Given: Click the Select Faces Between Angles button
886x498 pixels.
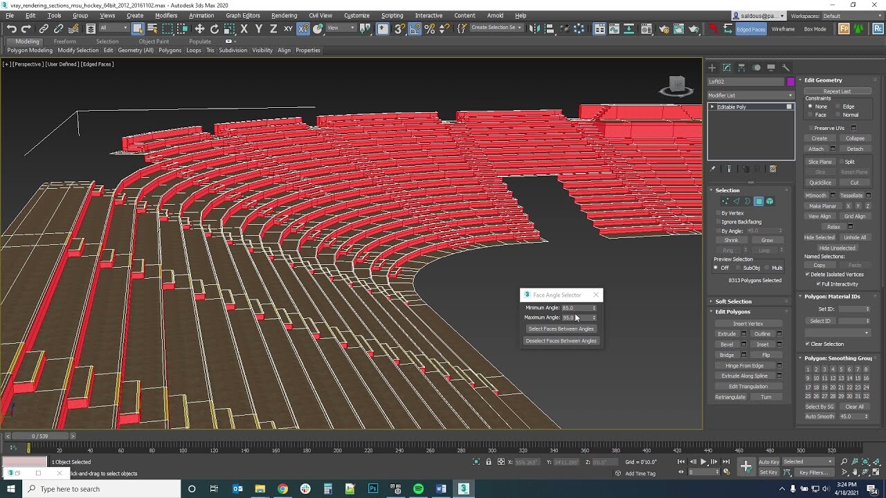Looking at the screenshot, I should pyautogui.click(x=561, y=329).
